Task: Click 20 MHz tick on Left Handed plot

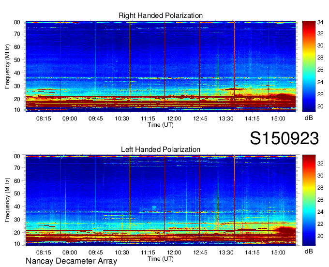Action: point(17,233)
